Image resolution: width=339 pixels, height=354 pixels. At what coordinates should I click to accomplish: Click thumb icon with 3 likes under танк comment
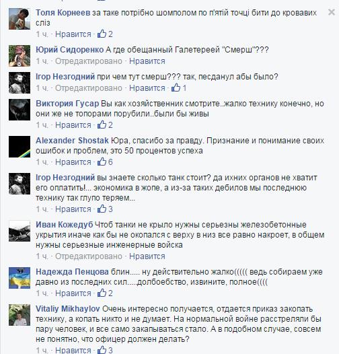pos(102,209)
